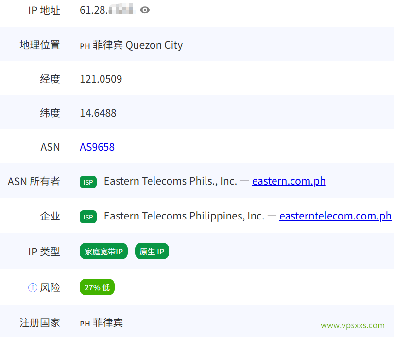Select the location text 菲律宾 Quezon City
This screenshot has width=394, height=337.
(x=137, y=45)
